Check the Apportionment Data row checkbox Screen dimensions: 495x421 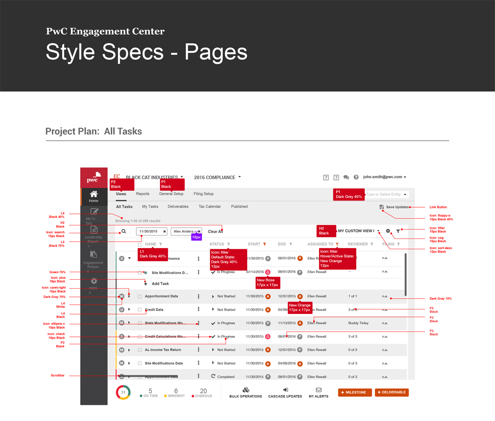coord(140,297)
